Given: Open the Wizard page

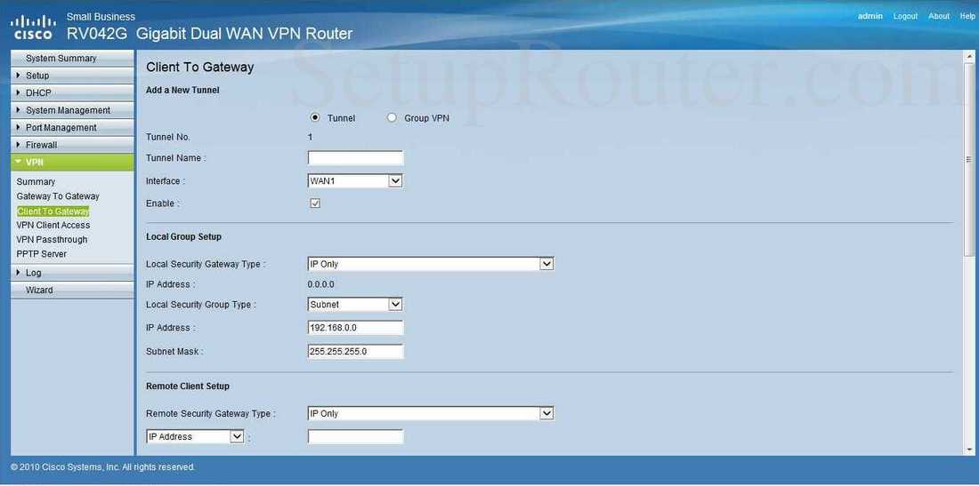Looking at the screenshot, I should (x=72, y=291).
